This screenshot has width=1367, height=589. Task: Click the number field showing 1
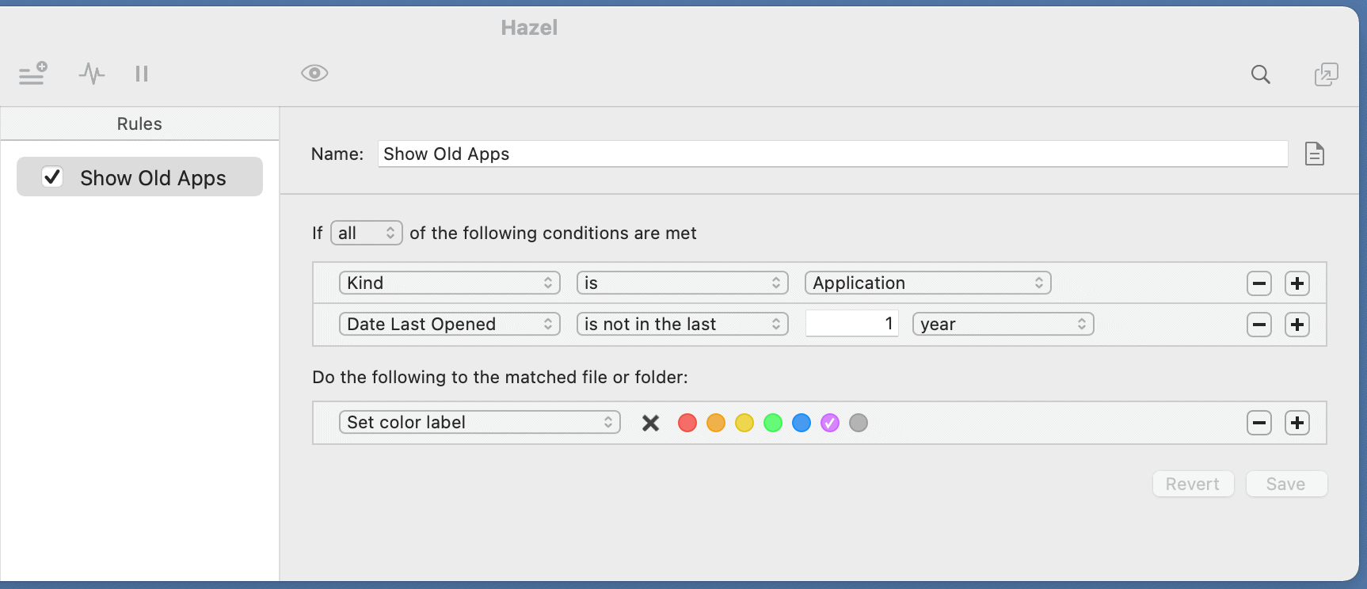pos(852,324)
